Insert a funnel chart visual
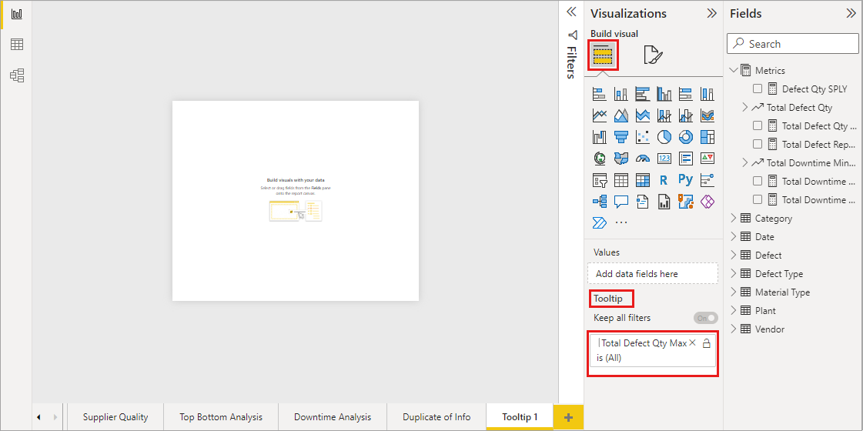This screenshot has width=863, height=431. (620, 136)
